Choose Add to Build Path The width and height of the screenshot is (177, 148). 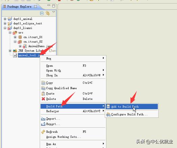pyautogui.click(x=131, y=106)
